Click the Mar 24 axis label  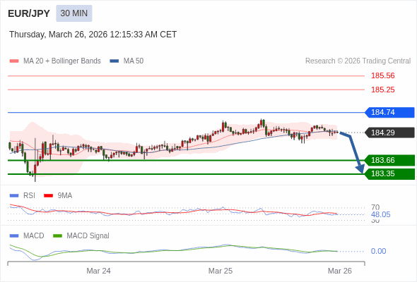point(98,271)
